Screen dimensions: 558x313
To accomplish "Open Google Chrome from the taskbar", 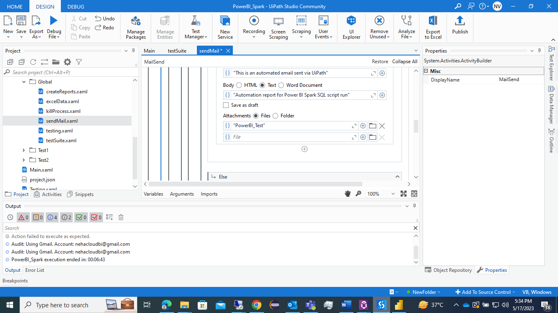I will (x=257, y=304).
